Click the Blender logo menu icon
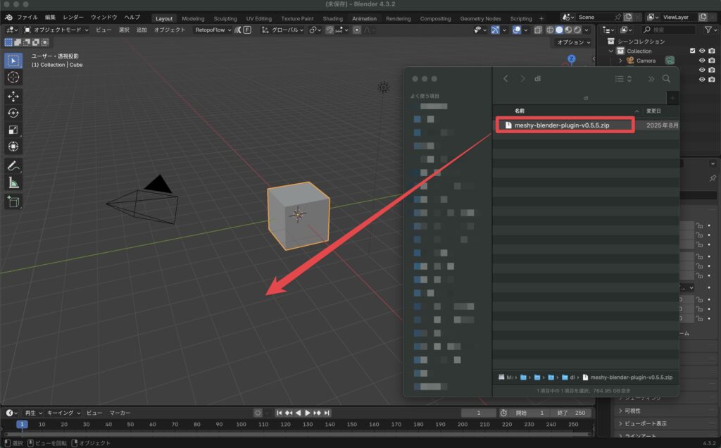This screenshot has height=448, width=721. 8,17
